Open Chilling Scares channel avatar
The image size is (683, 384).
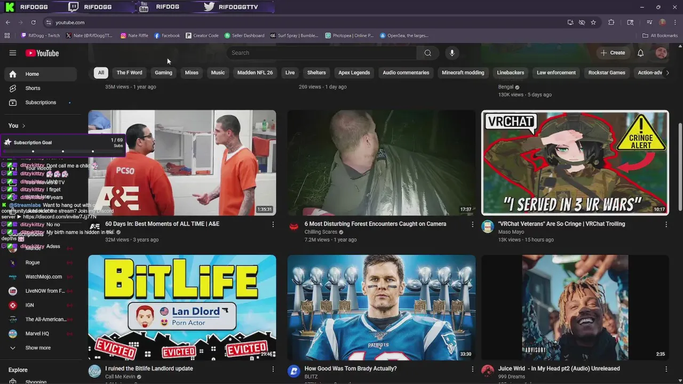(x=294, y=227)
